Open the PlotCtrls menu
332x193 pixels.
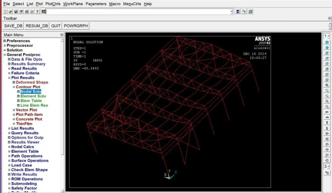pyautogui.click(x=53, y=4)
